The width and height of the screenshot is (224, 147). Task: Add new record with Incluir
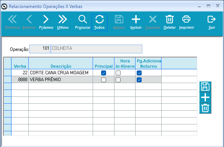coord(136,23)
